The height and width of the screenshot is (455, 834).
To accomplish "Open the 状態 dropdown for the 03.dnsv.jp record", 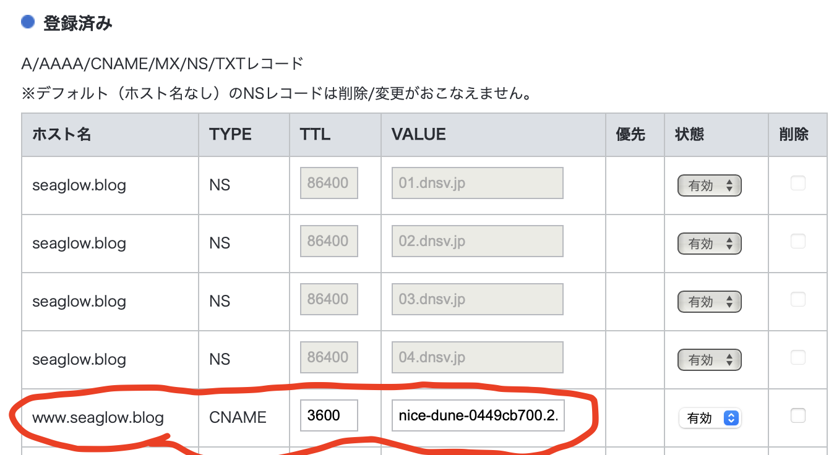I will pyautogui.click(x=709, y=301).
